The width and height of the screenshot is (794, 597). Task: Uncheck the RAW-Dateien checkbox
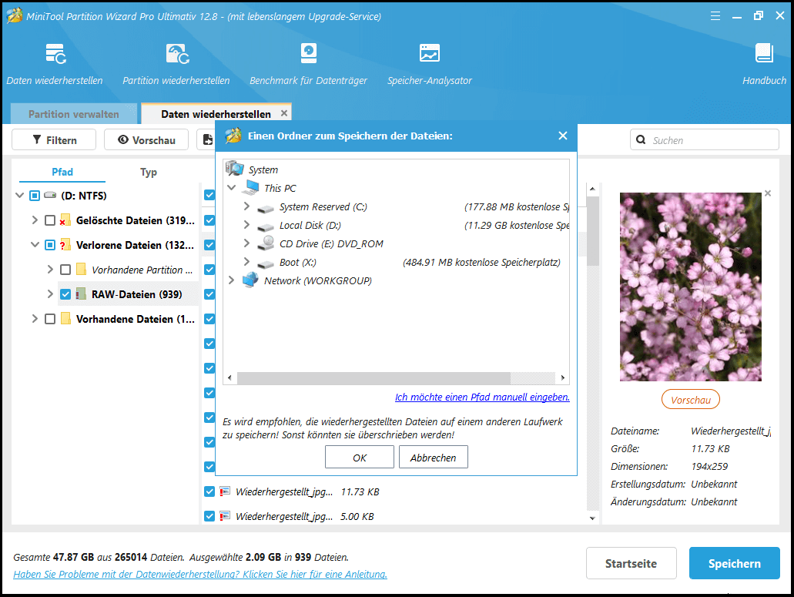pos(65,294)
